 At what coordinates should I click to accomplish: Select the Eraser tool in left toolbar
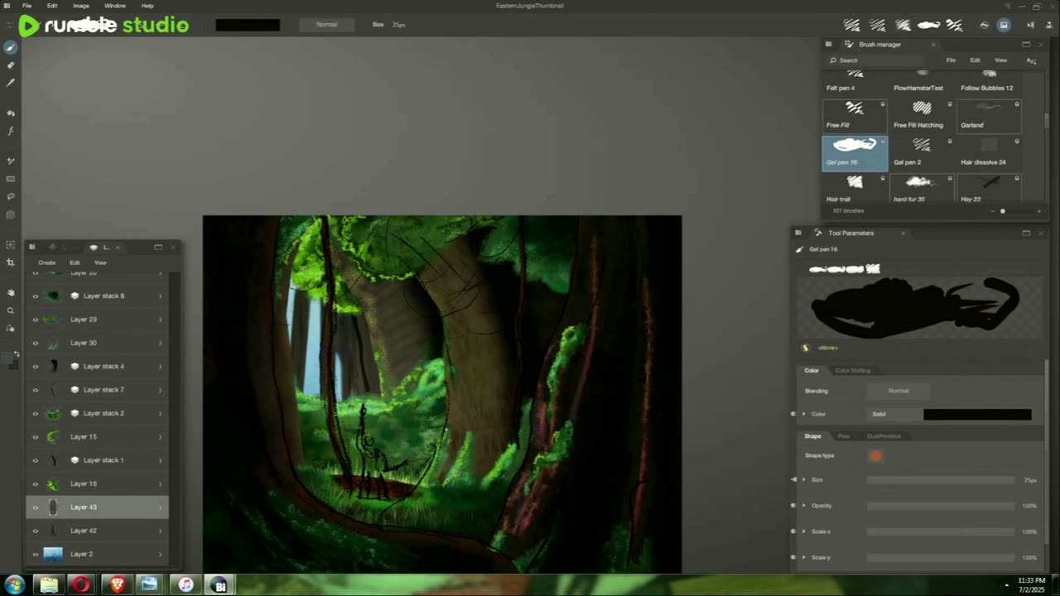tap(11, 65)
